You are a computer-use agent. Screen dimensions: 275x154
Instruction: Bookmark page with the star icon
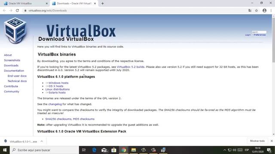coord(257,10)
